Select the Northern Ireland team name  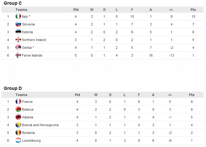point(34,40)
